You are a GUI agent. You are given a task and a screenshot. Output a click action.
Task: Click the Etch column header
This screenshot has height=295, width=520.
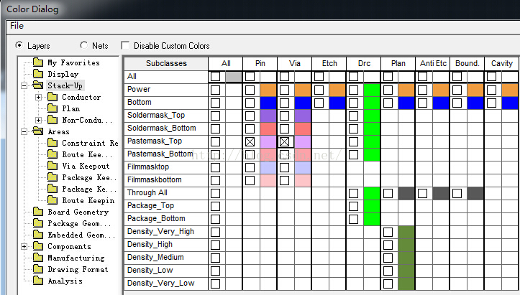pos(329,63)
